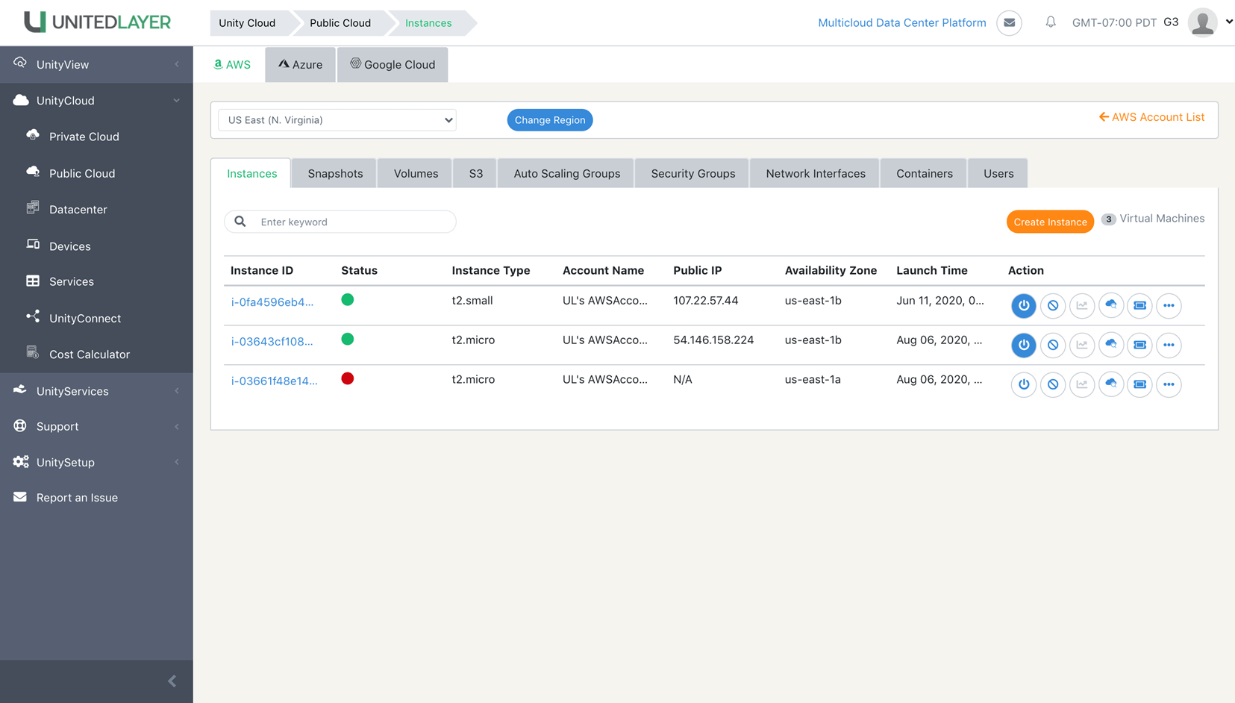Focus the Enter keyword search field

pos(340,222)
